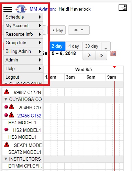Click the HS2 MODEL1 resource row
The image size is (132, 171).
(22, 130)
